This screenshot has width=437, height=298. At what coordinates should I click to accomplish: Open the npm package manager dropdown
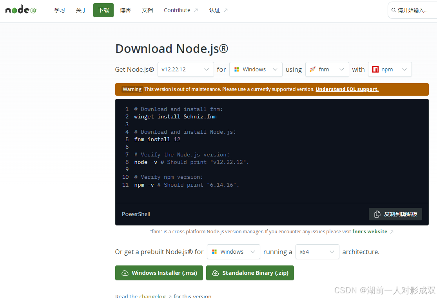point(390,69)
